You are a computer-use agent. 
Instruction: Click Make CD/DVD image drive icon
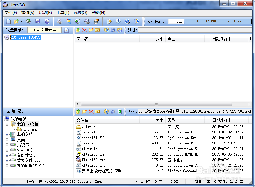click(60, 21)
